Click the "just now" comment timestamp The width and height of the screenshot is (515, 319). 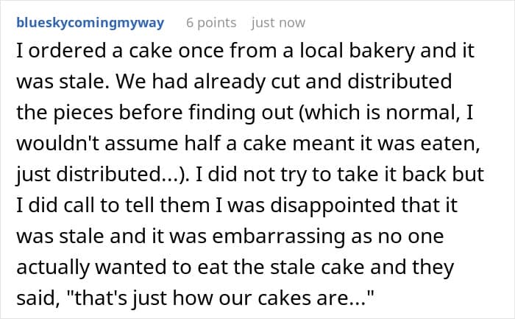pos(278,23)
